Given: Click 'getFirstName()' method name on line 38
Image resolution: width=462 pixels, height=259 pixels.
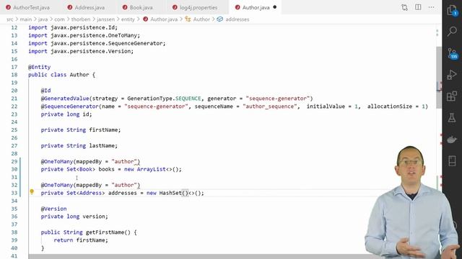Looking at the screenshot, I should 108,232.
